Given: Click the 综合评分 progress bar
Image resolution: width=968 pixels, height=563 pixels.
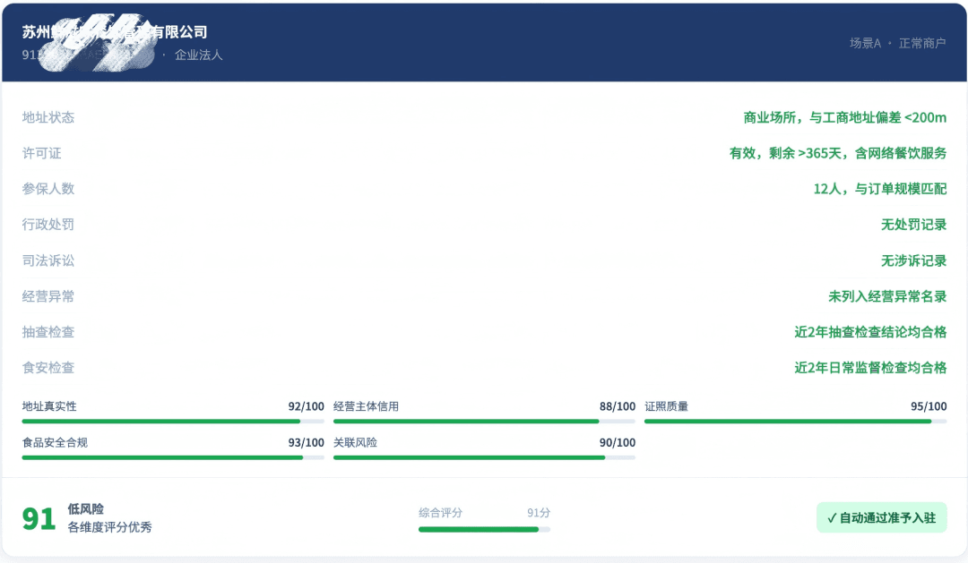Looking at the screenshot, I should point(484,529).
